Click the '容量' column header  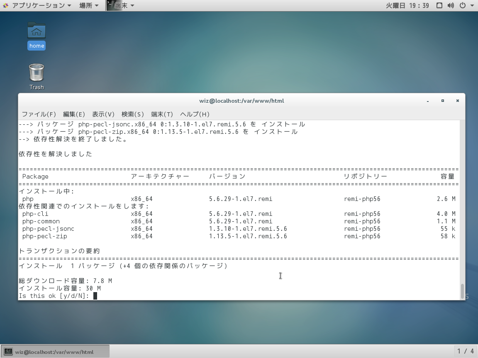click(448, 176)
